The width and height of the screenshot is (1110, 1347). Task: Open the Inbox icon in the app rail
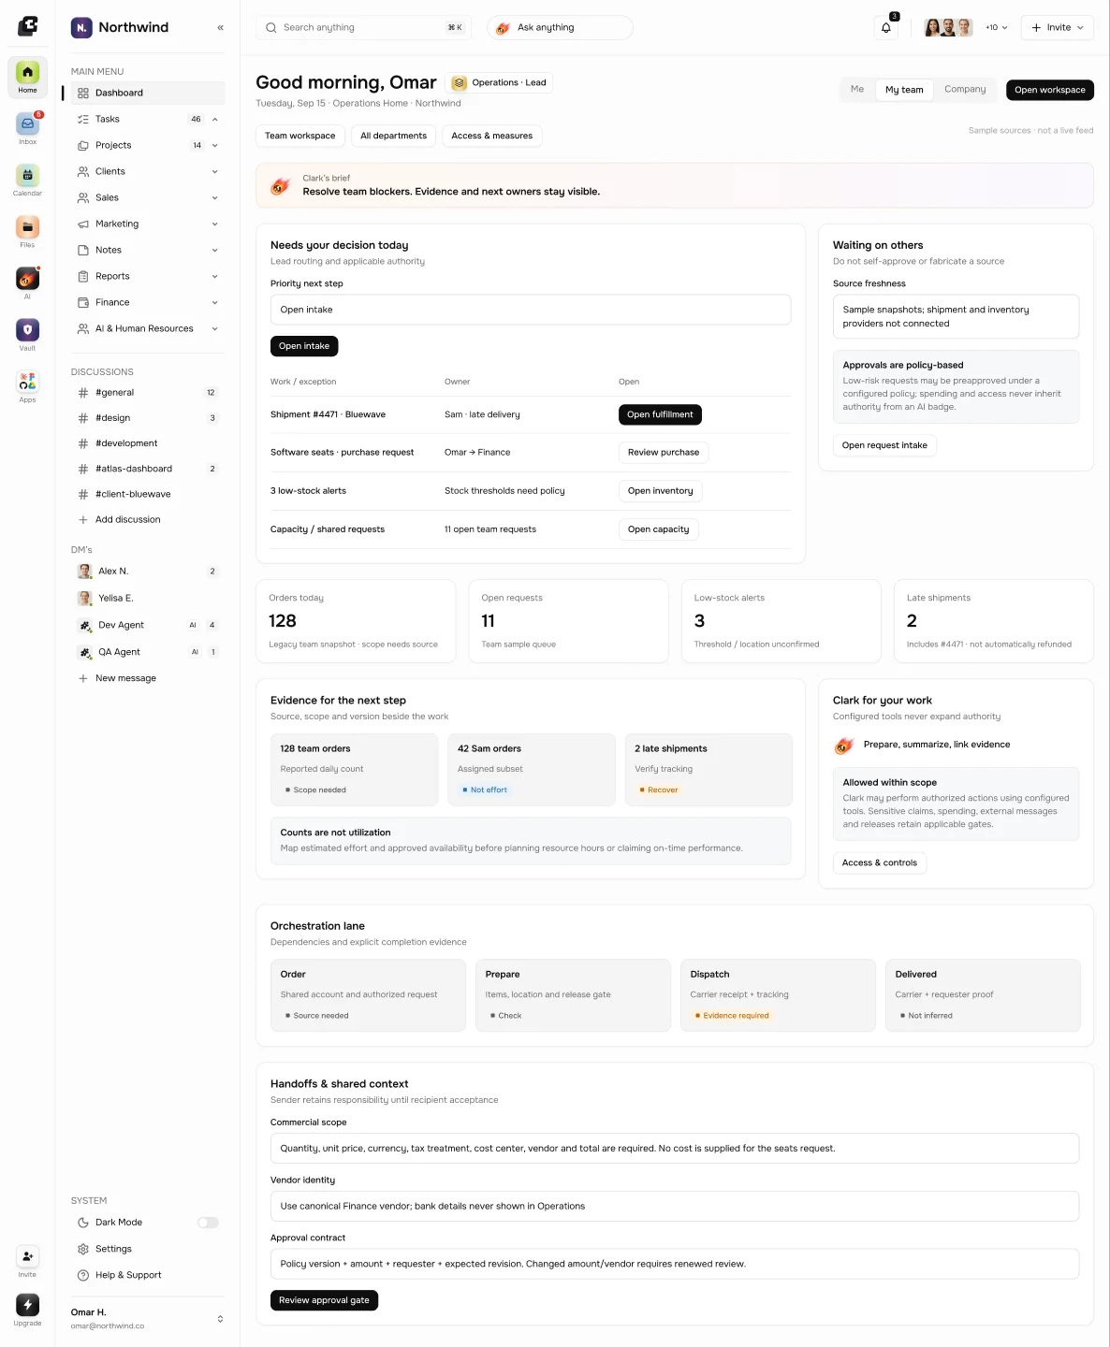click(27, 124)
